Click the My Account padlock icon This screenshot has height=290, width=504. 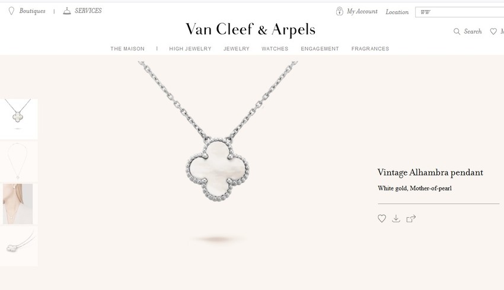[339, 11]
